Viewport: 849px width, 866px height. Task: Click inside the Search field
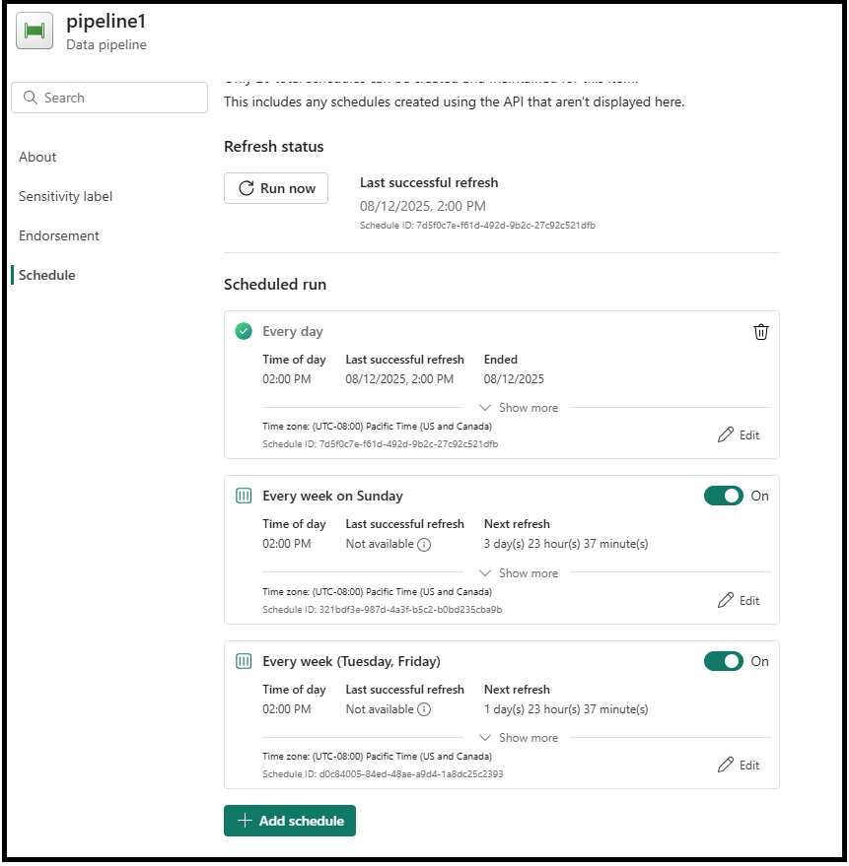click(x=108, y=98)
